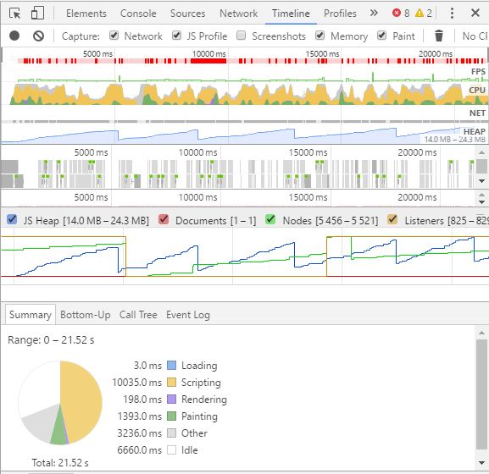Click the second track scroll up arrow
This screenshot has width=489, height=474.
pyautogui.click(x=481, y=195)
